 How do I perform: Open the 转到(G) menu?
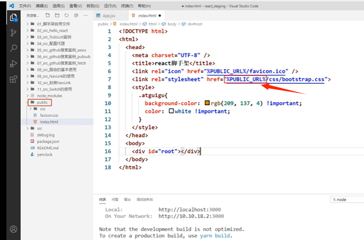pos(93,6)
